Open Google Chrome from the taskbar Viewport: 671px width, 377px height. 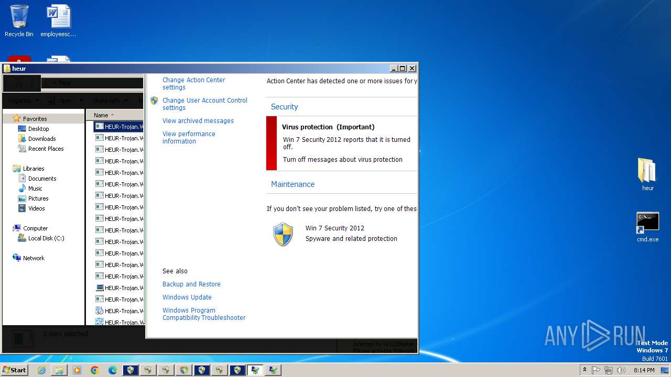(x=95, y=370)
